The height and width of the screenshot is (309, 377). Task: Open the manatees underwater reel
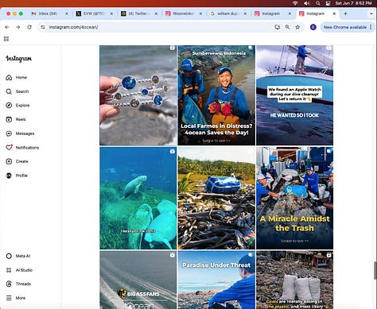(x=138, y=198)
